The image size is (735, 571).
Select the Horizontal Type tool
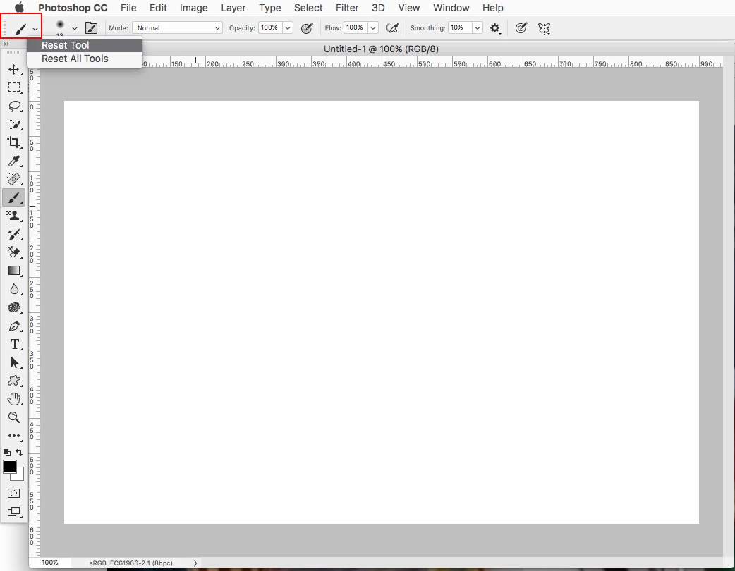[x=14, y=344]
